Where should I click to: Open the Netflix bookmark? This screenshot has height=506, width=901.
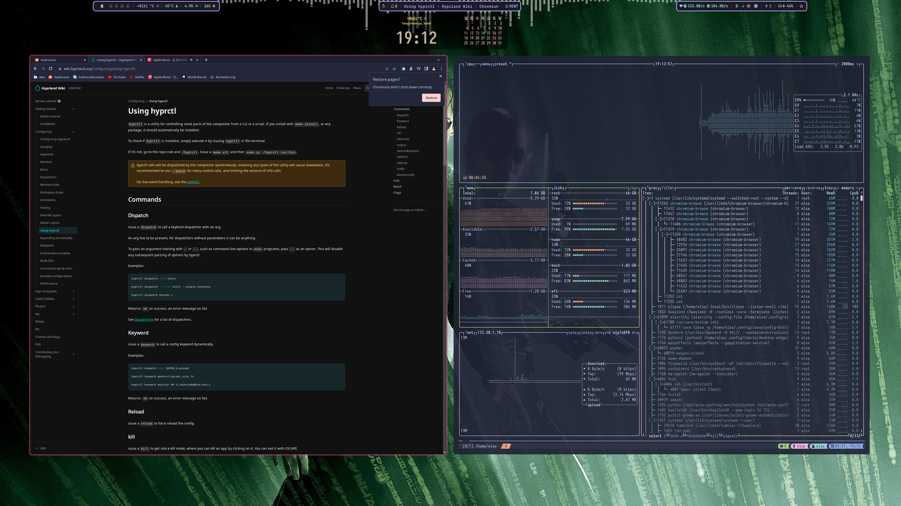137,77
